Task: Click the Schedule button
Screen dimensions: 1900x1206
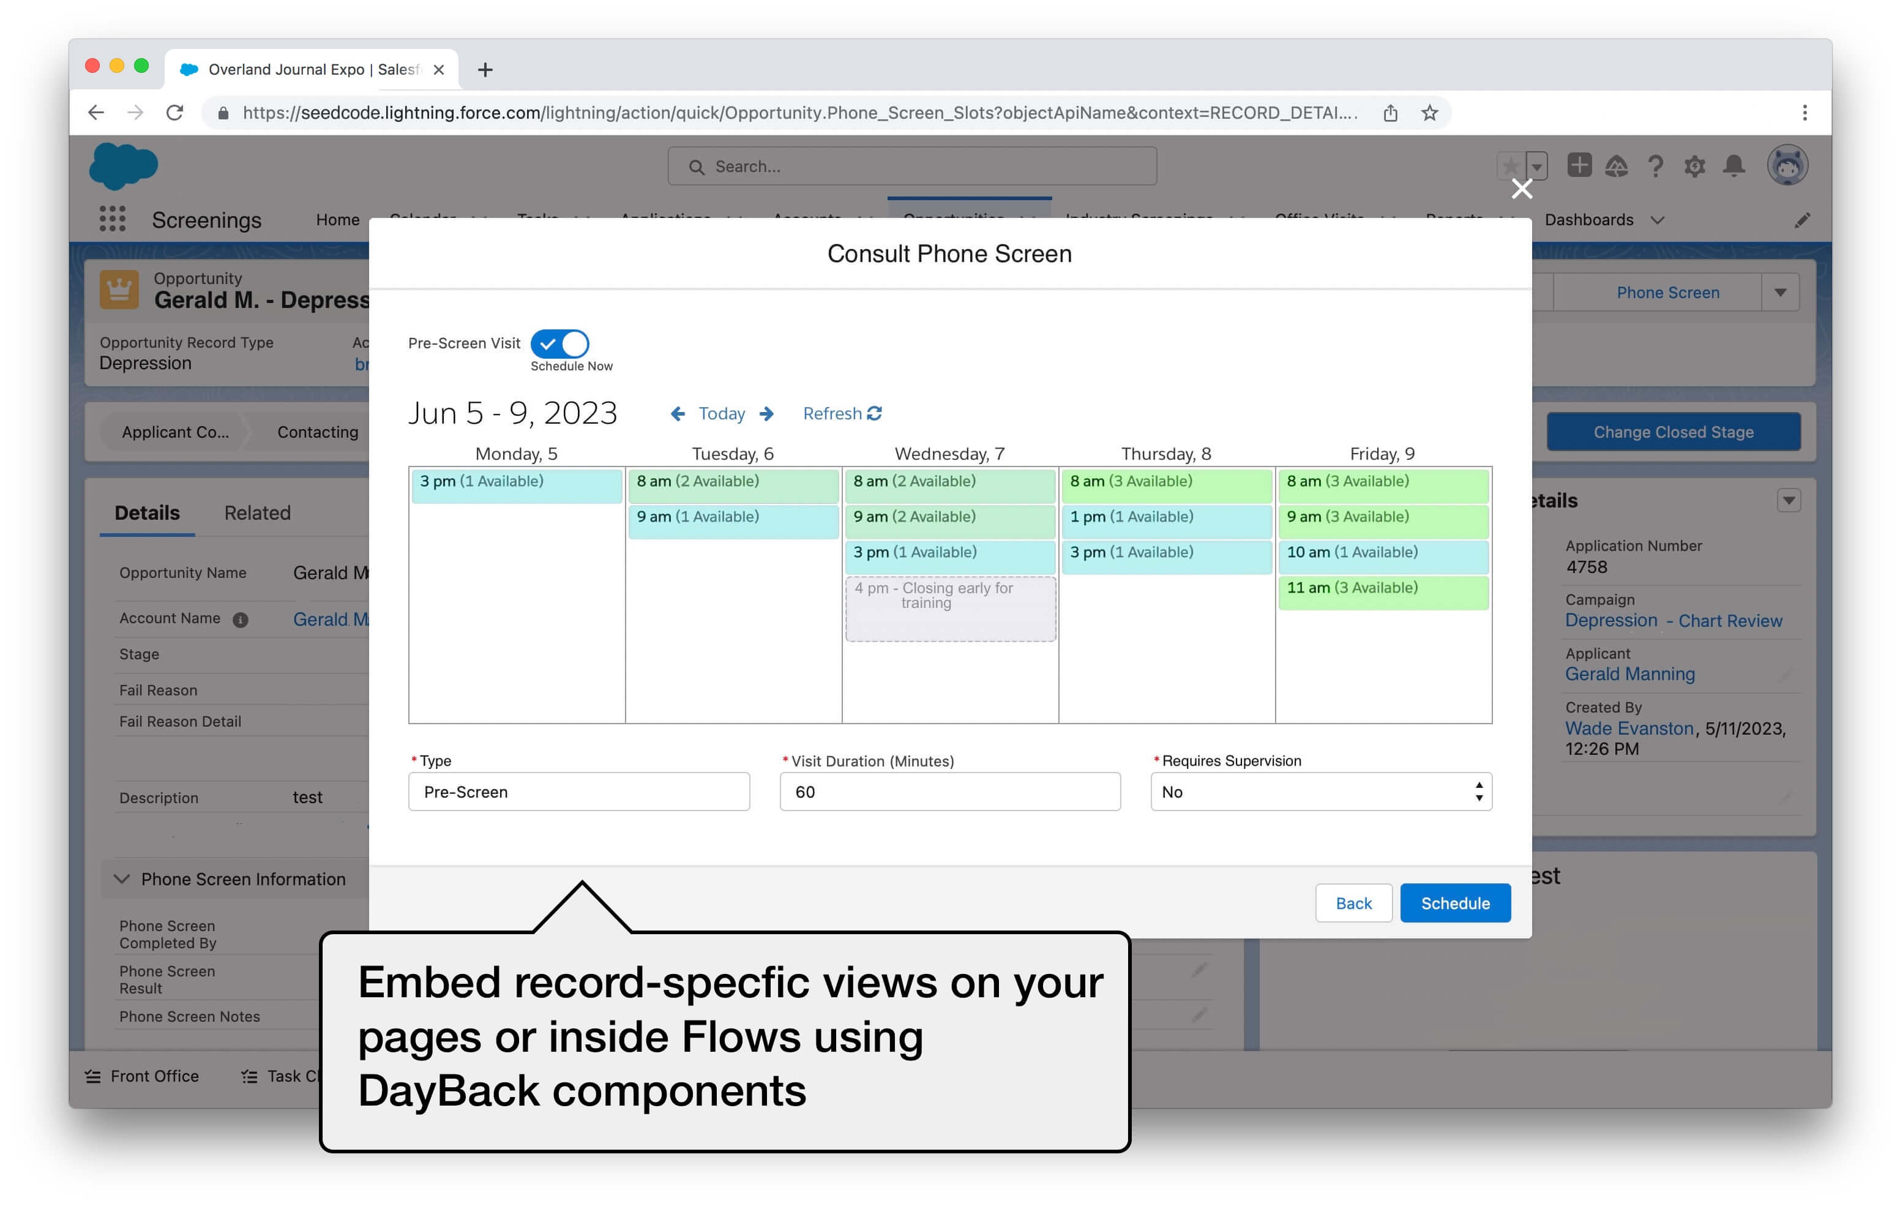Action: pos(1455,903)
